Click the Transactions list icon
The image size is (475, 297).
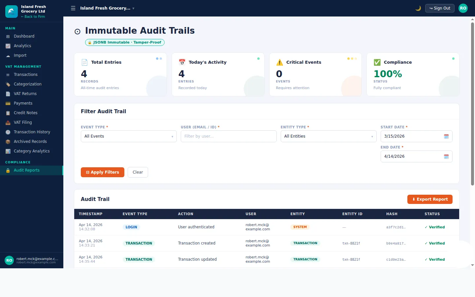point(8,75)
